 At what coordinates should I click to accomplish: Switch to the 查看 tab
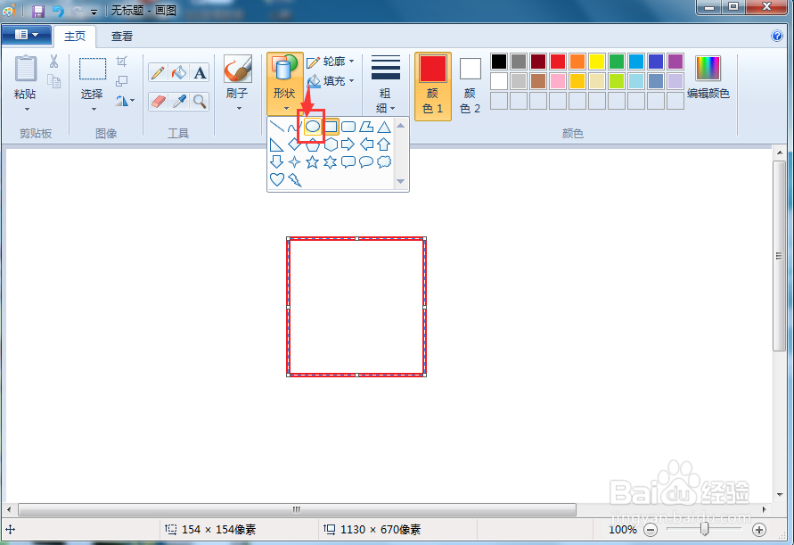point(122,37)
